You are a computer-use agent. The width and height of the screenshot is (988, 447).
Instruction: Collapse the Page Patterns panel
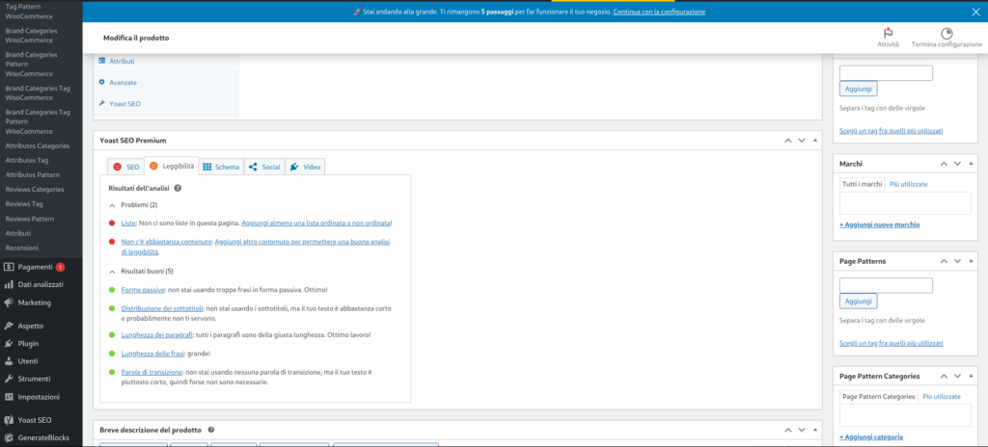click(x=971, y=261)
